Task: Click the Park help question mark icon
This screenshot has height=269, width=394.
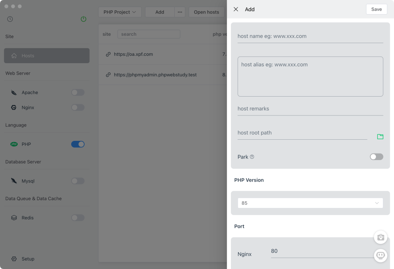Action: coord(252,157)
